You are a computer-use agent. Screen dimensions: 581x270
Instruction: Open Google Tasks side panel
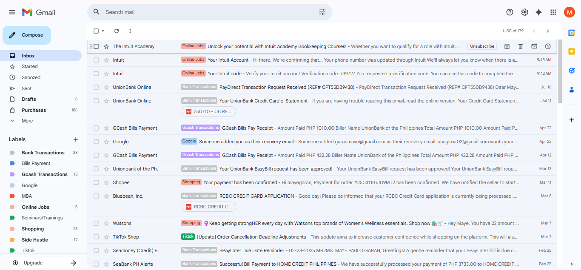point(572,71)
